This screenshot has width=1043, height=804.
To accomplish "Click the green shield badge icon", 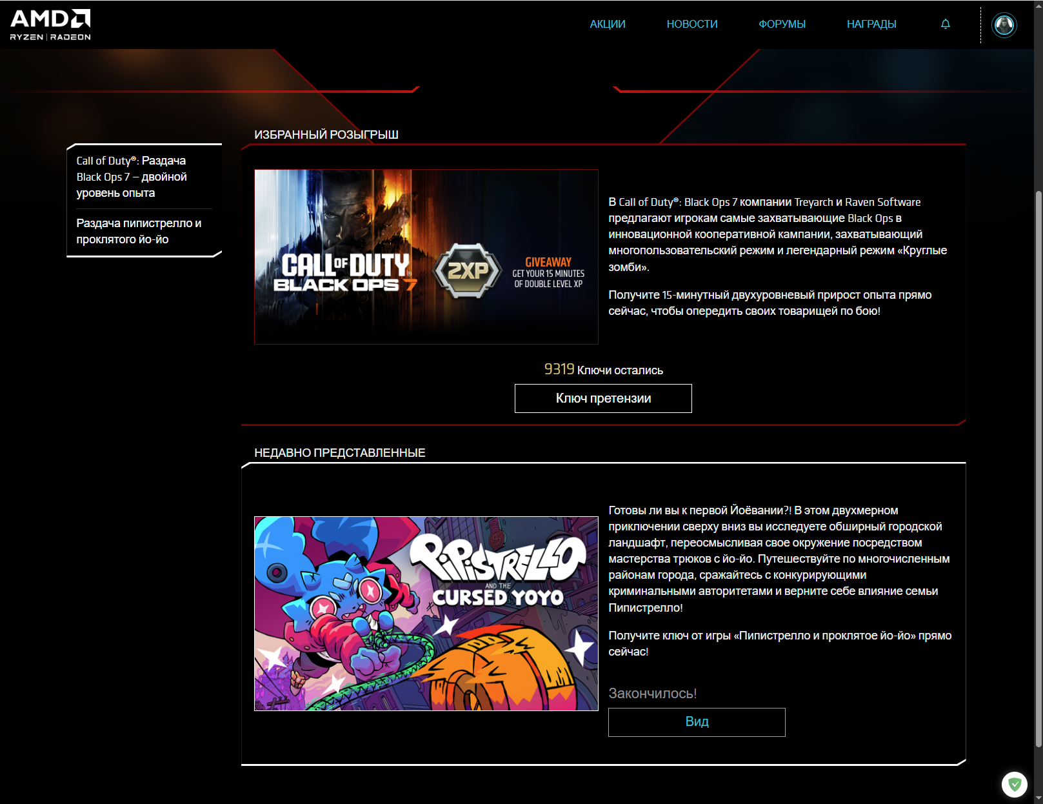I will pos(1015,784).
